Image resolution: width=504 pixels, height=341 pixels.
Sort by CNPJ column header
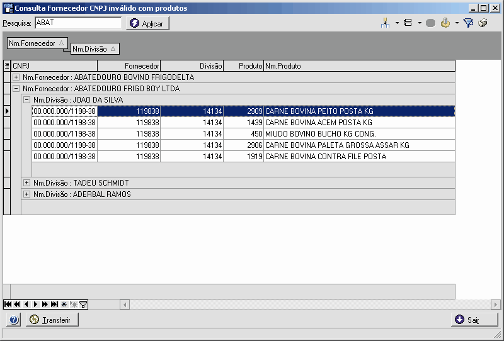coord(54,66)
